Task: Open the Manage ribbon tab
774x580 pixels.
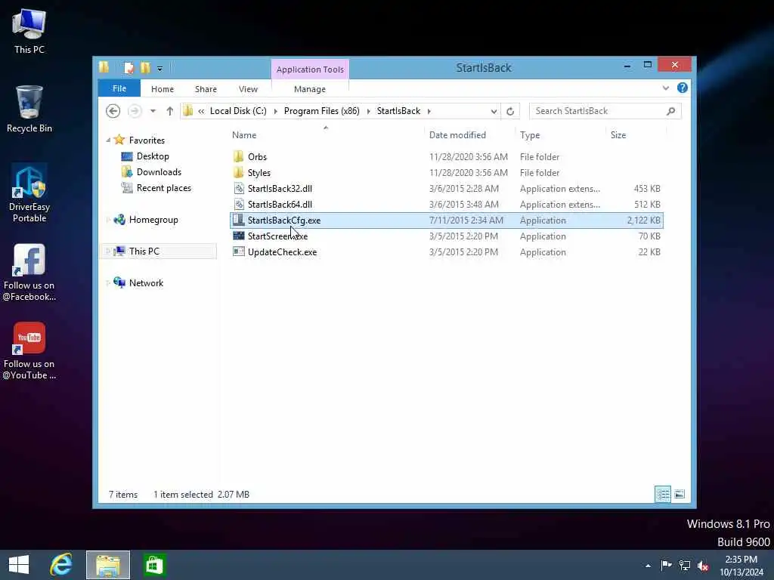Action: point(309,89)
